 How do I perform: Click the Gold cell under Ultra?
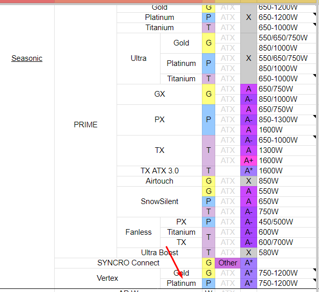[181, 43]
